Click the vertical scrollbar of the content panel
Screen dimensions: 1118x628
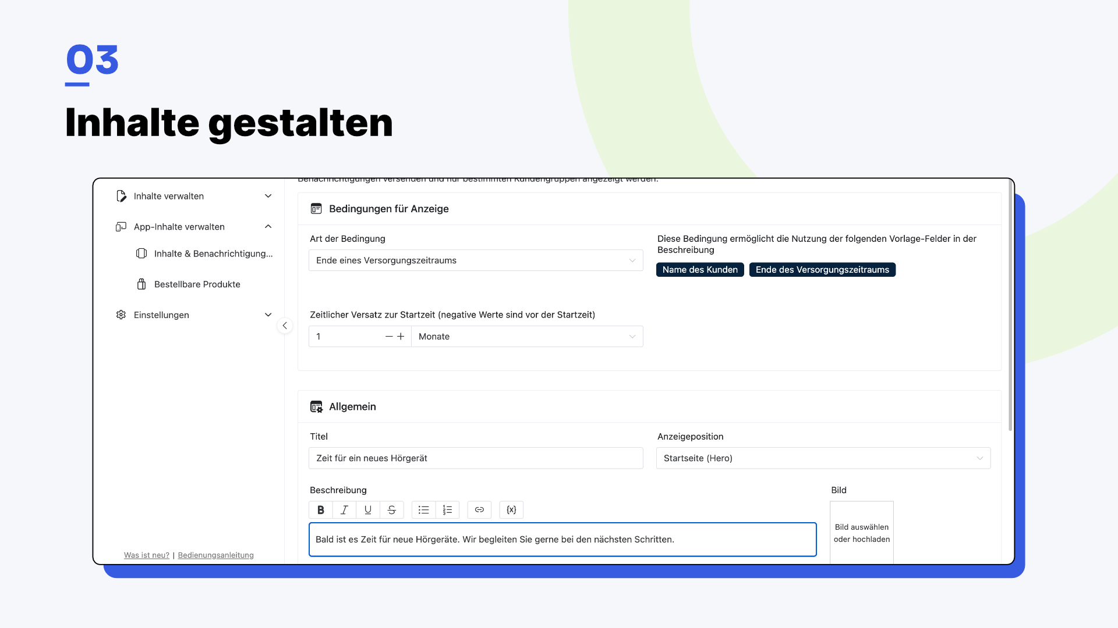pyautogui.click(x=1010, y=305)
